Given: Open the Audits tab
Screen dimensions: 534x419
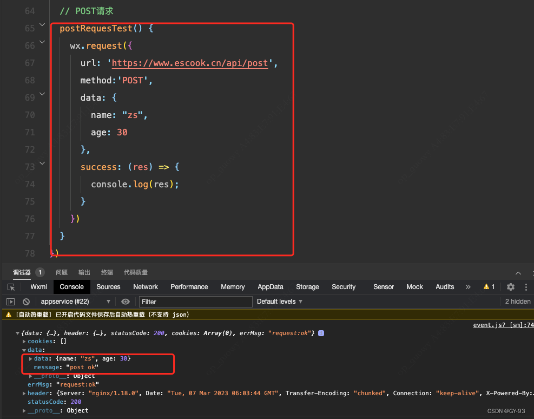Looking at the screenshot, I should point(445,287).
